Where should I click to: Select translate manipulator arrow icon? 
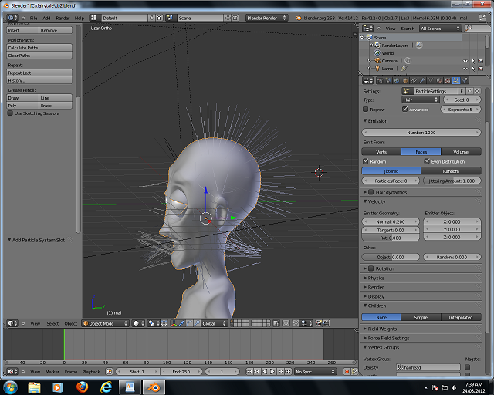click(x=181, y=323)
